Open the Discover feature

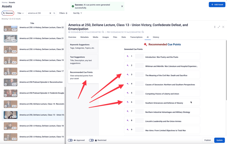[8, 13]
